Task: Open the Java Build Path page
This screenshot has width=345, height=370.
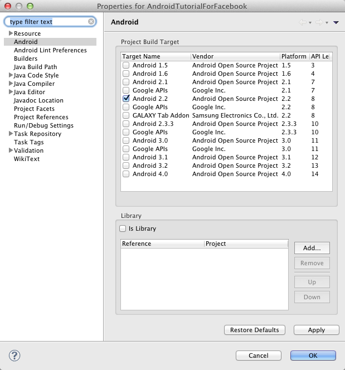Action: pos(36,67)
